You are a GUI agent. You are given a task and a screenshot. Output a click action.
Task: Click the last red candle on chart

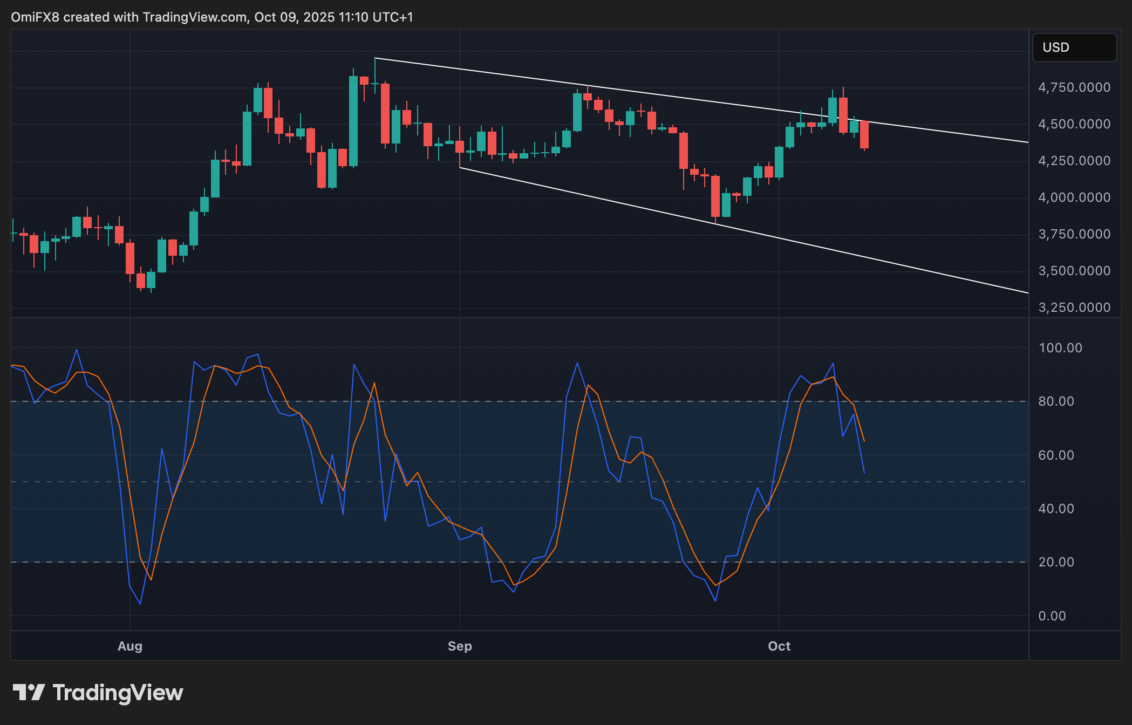coord(864,134)
